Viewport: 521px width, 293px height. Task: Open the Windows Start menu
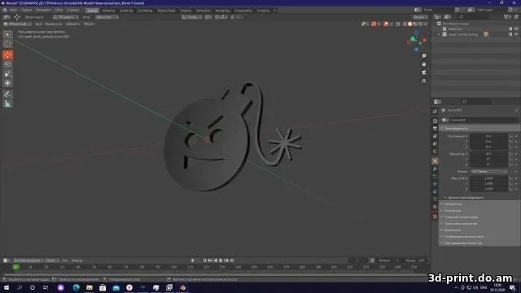tap(7, 287)
